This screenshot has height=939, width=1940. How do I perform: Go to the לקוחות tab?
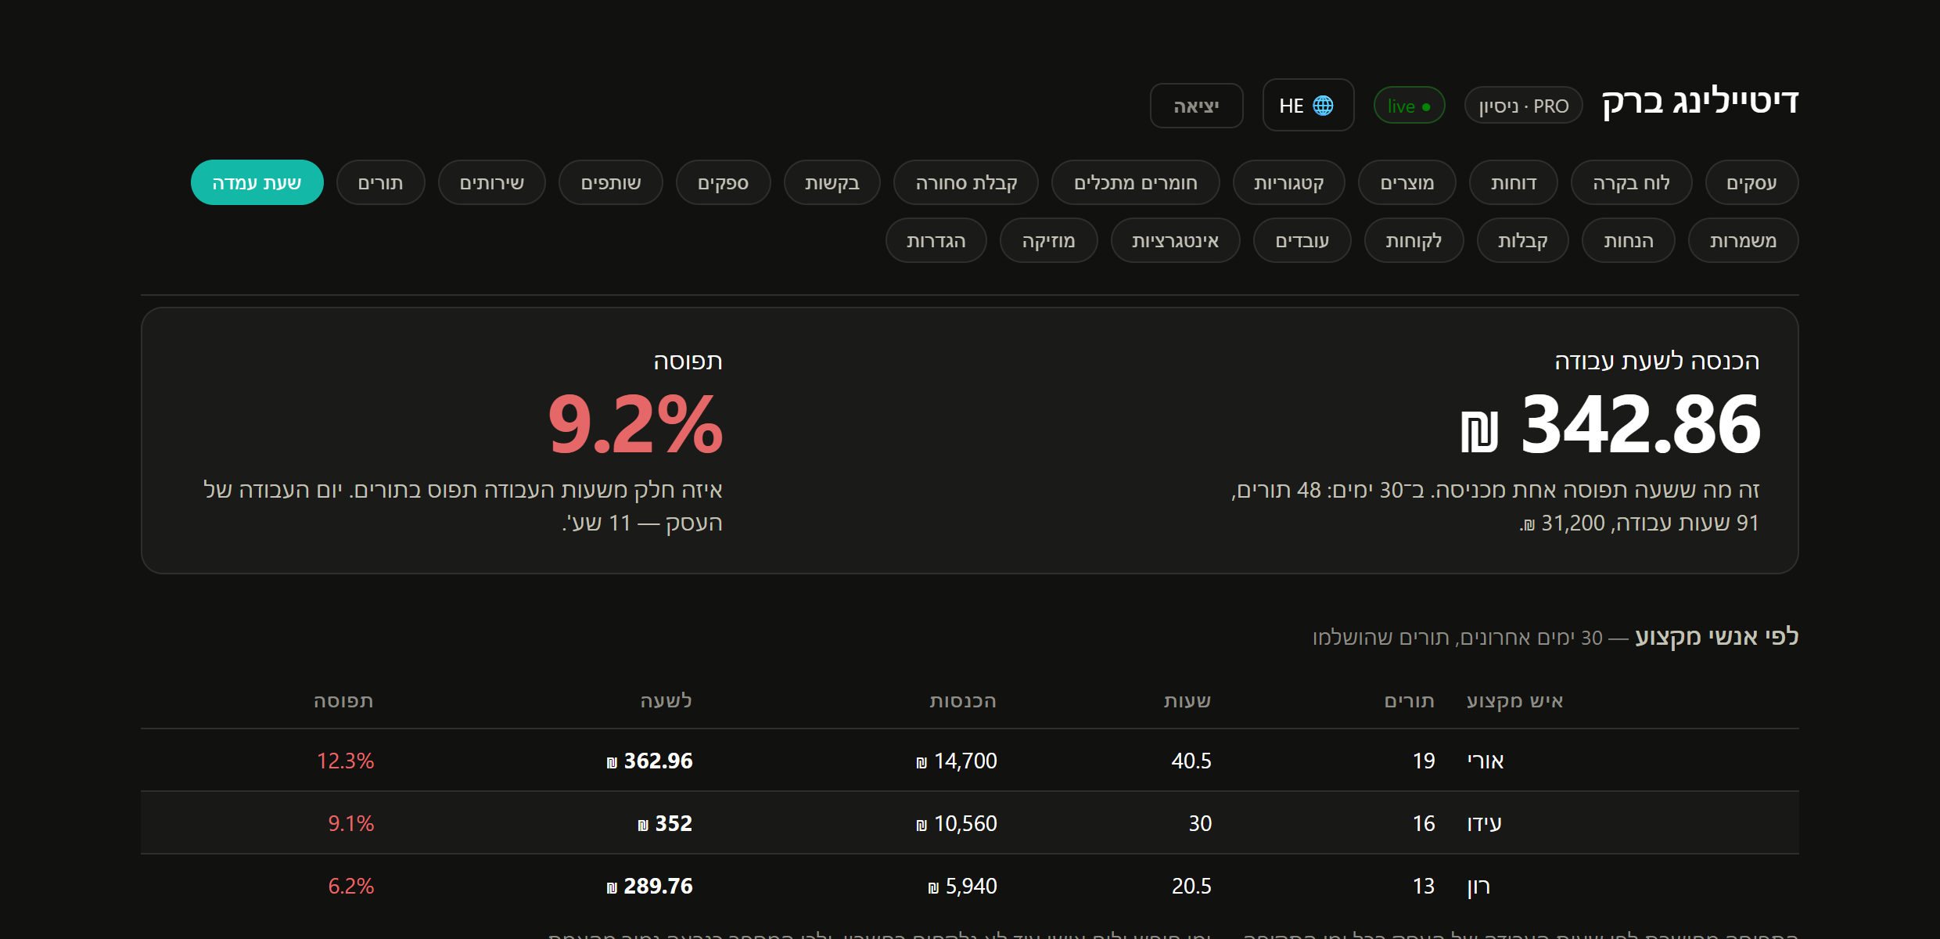pos(1414,240)
